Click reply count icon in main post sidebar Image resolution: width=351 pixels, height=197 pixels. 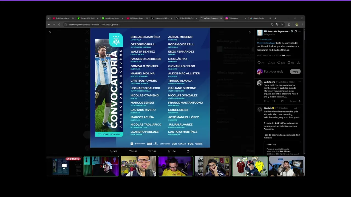tap(259, 63)
